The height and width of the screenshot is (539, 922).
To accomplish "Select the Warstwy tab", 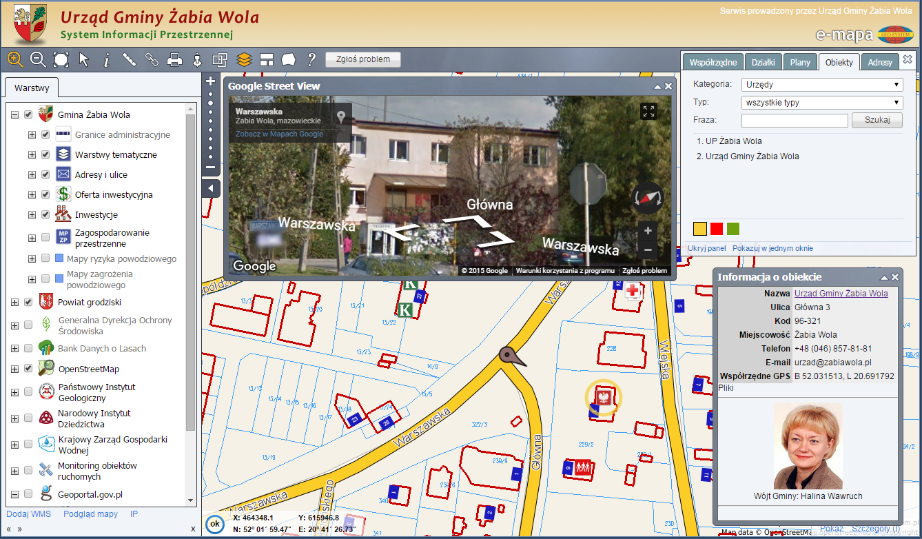I will pyautogui.click(x=32, y=88).
